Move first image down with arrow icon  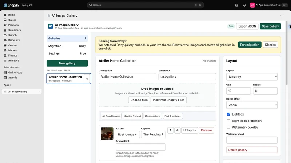[x=178, y=130]
